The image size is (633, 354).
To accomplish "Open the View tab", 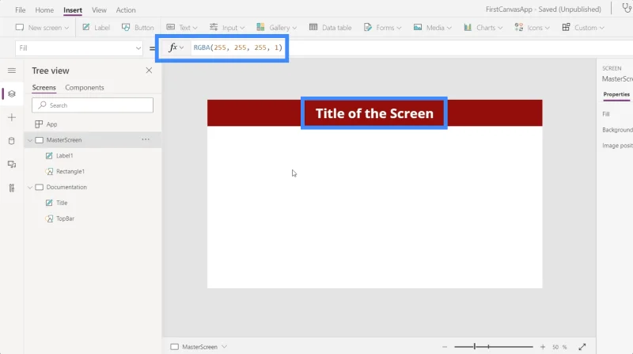I will click(99, 10).
